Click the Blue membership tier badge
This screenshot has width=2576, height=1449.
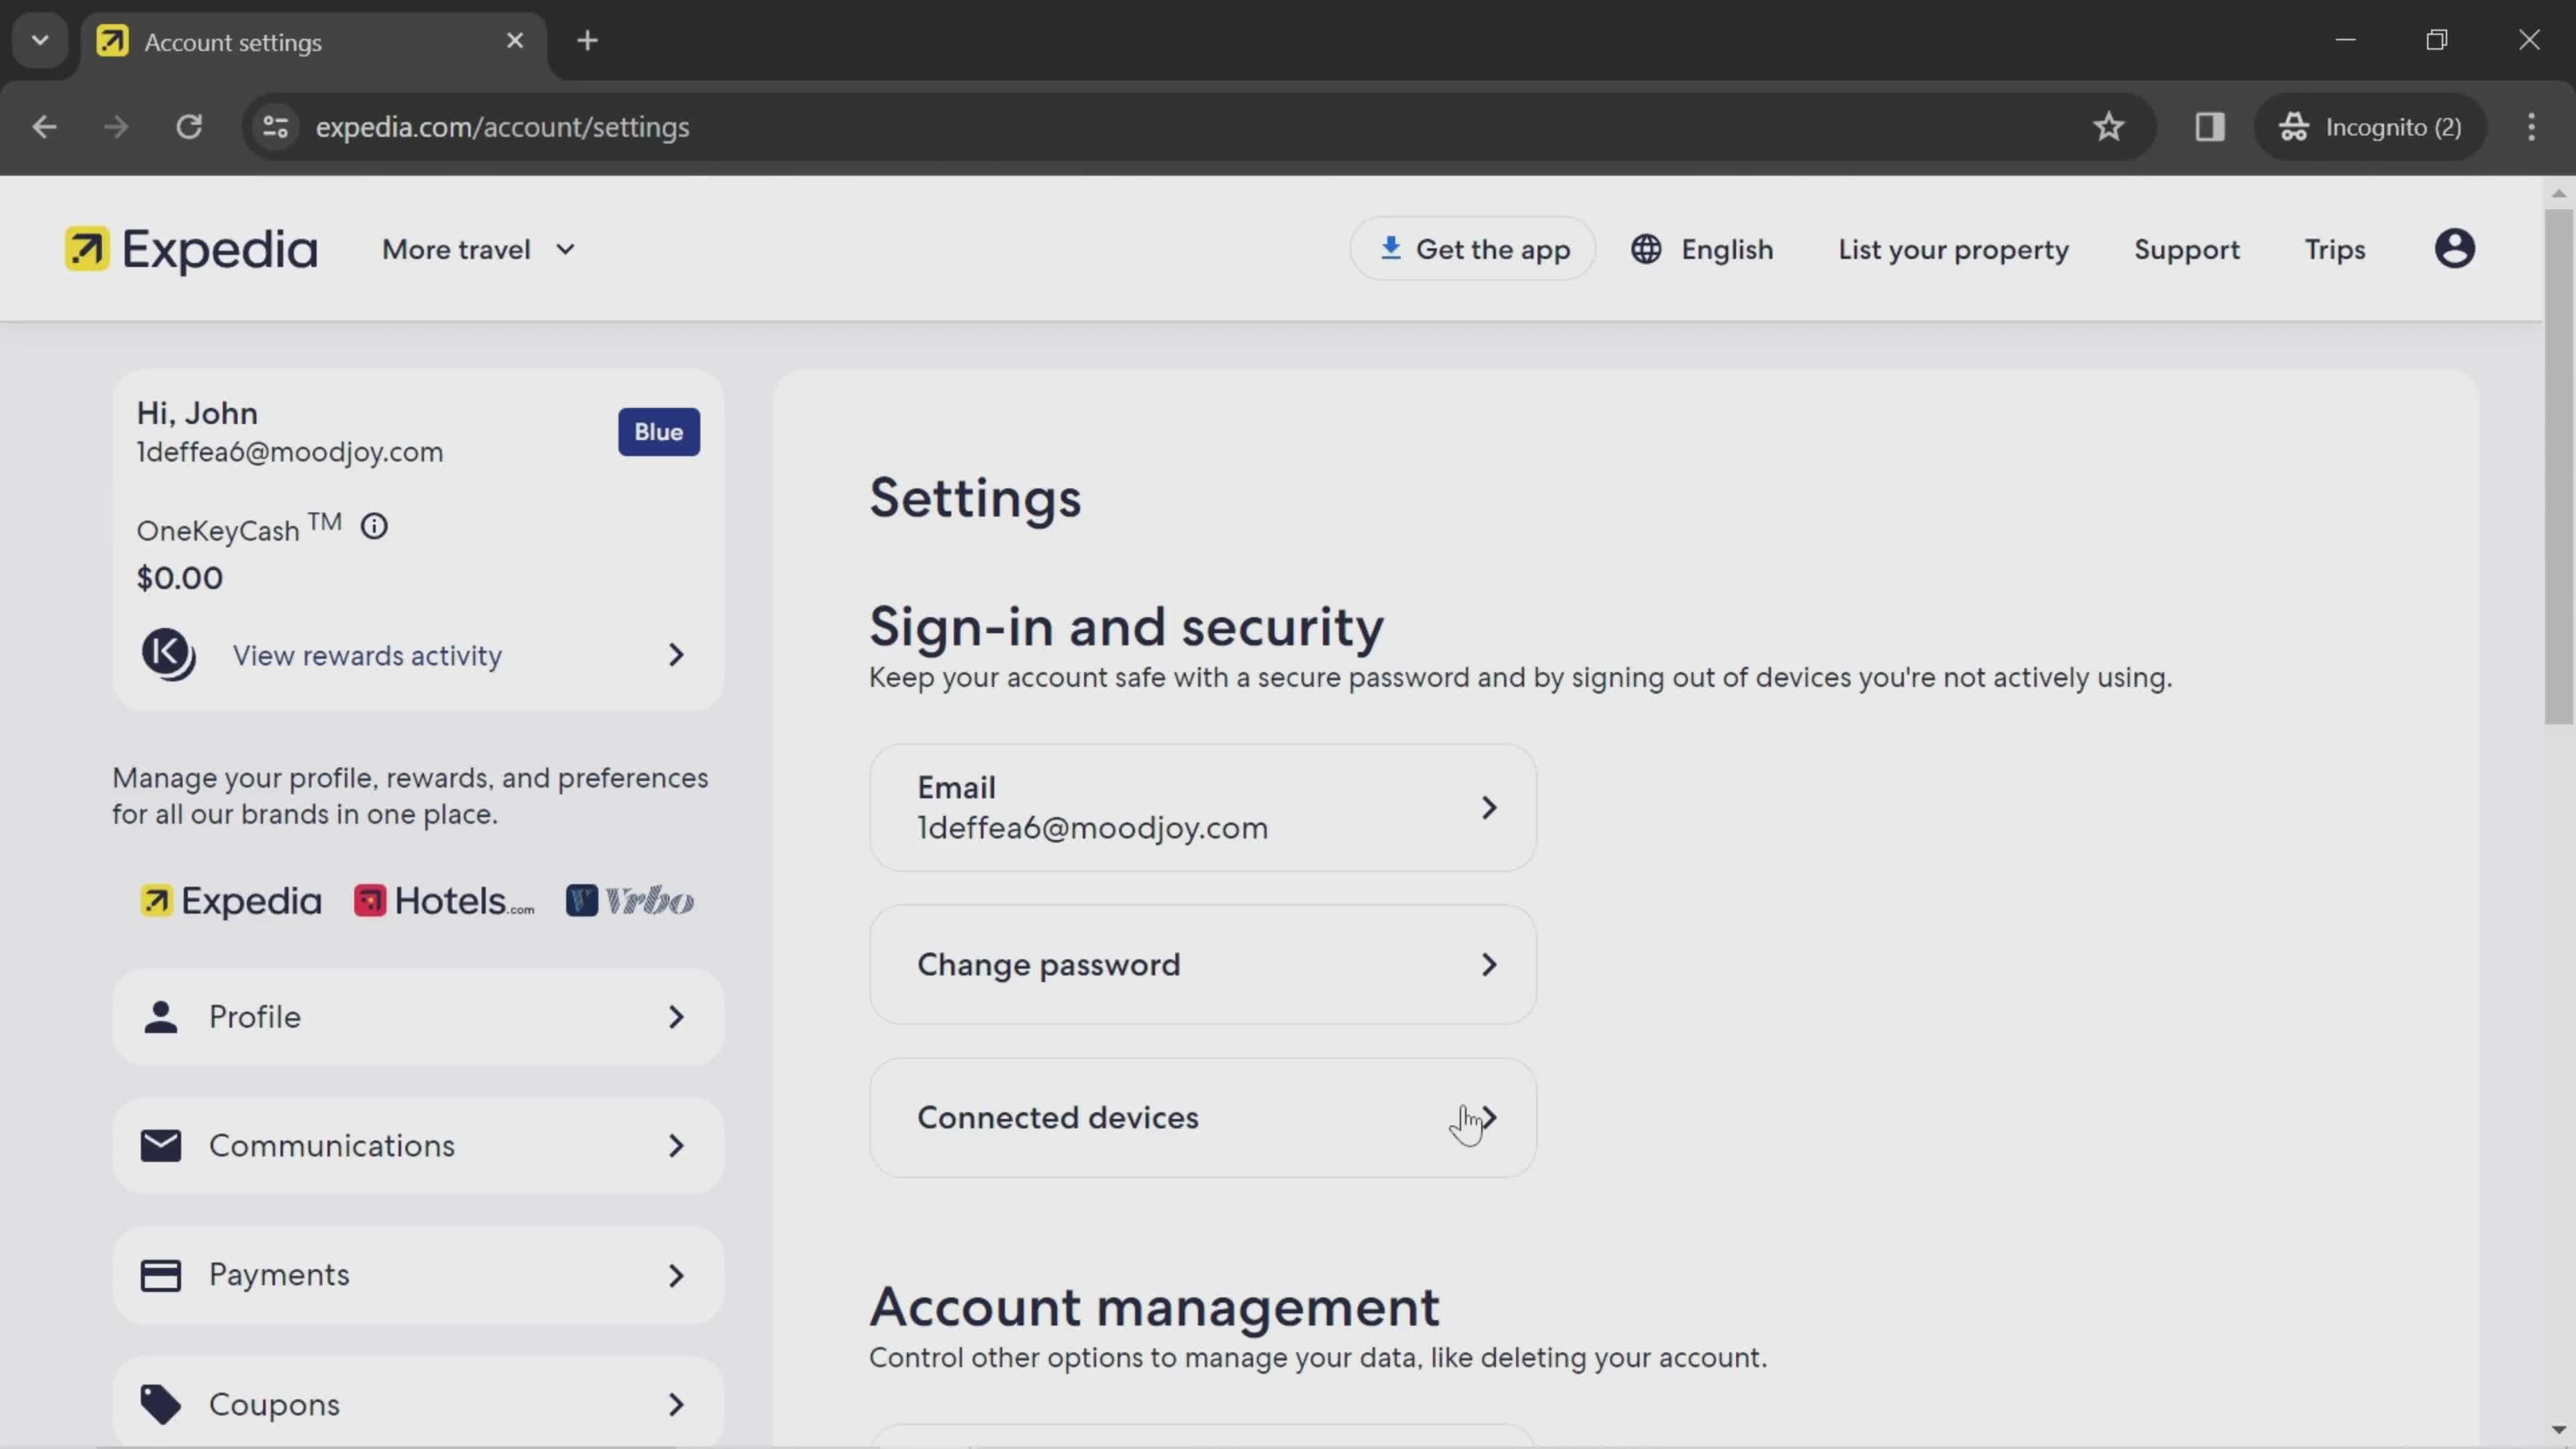coord(659,432)
